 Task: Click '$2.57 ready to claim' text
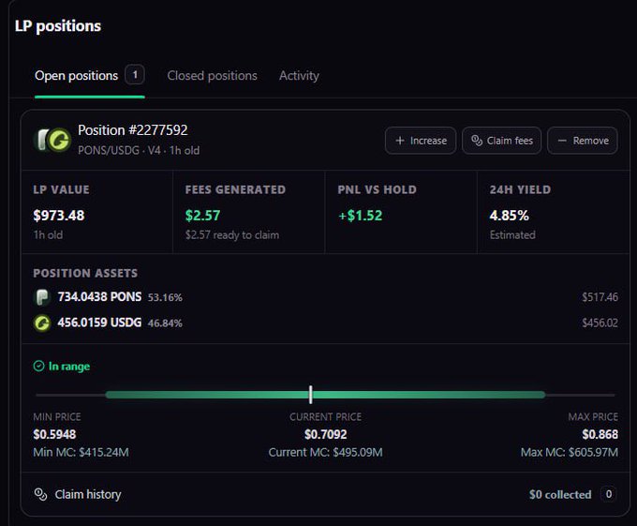(x=232, y=235)
